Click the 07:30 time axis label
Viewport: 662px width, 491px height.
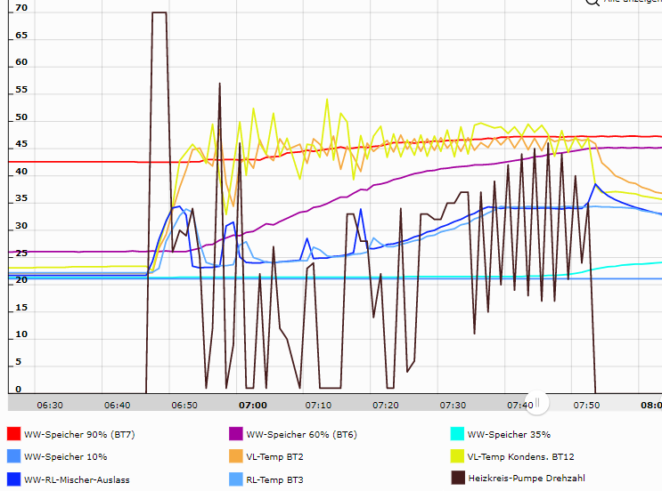click(x=453, y=406)
